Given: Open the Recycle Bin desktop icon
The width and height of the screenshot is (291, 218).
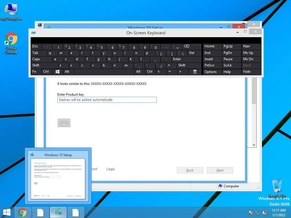Looking at the screenshot, I should coord(277,188).
